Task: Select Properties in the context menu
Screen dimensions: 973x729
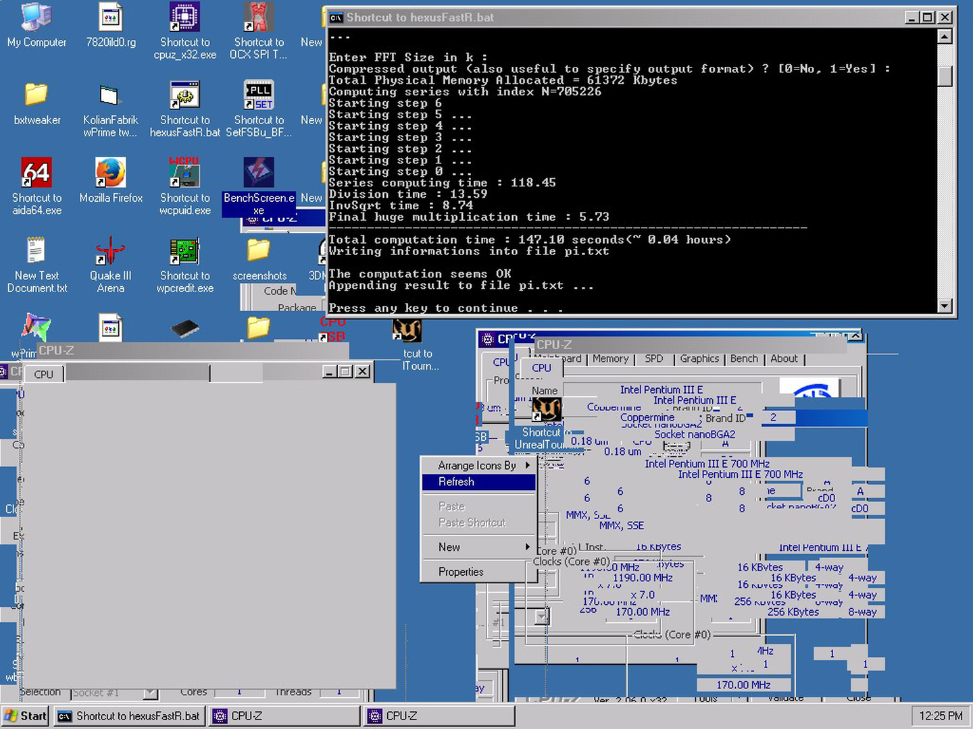Action: [x=478, y=572]
